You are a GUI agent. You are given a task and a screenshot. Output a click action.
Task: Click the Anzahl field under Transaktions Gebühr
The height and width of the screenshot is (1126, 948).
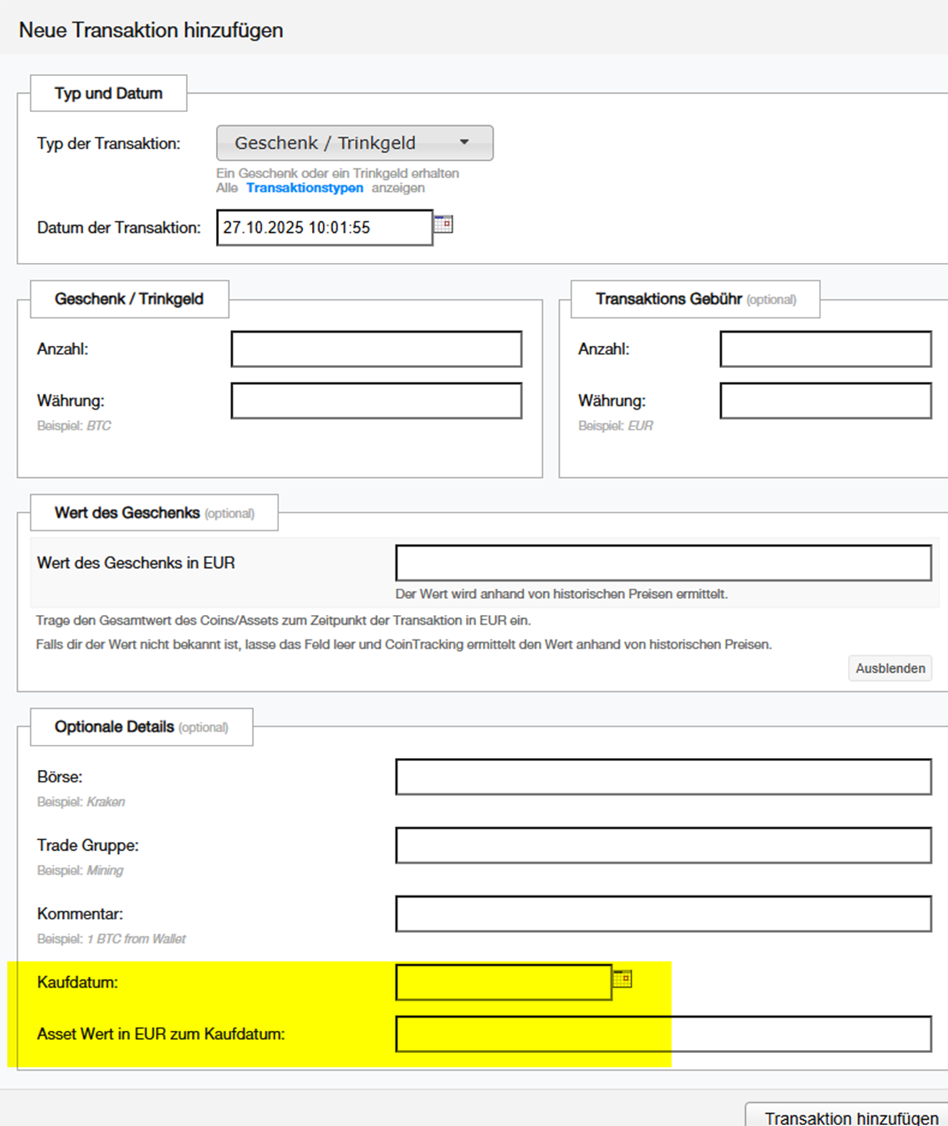(826, 349)
